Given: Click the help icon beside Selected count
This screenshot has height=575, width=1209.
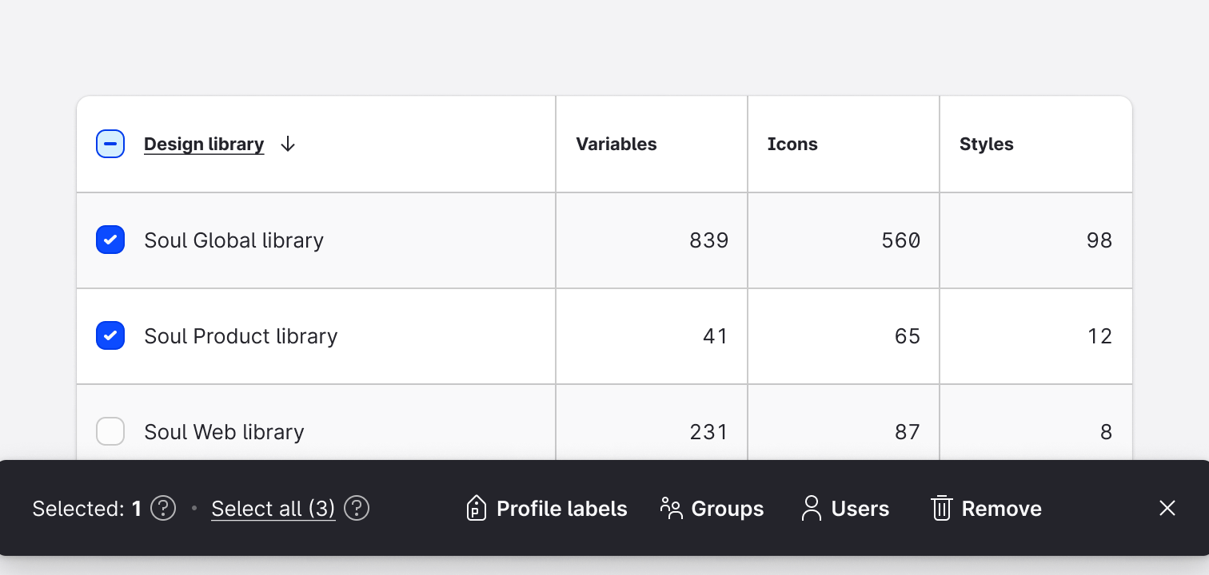Looking at the screenshot, I should tap(162, 508).
